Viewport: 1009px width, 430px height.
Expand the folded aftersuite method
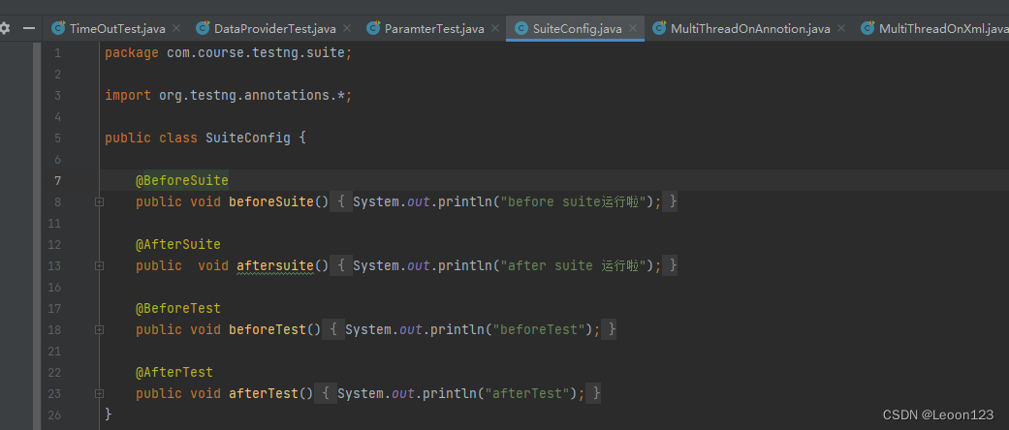99,265
